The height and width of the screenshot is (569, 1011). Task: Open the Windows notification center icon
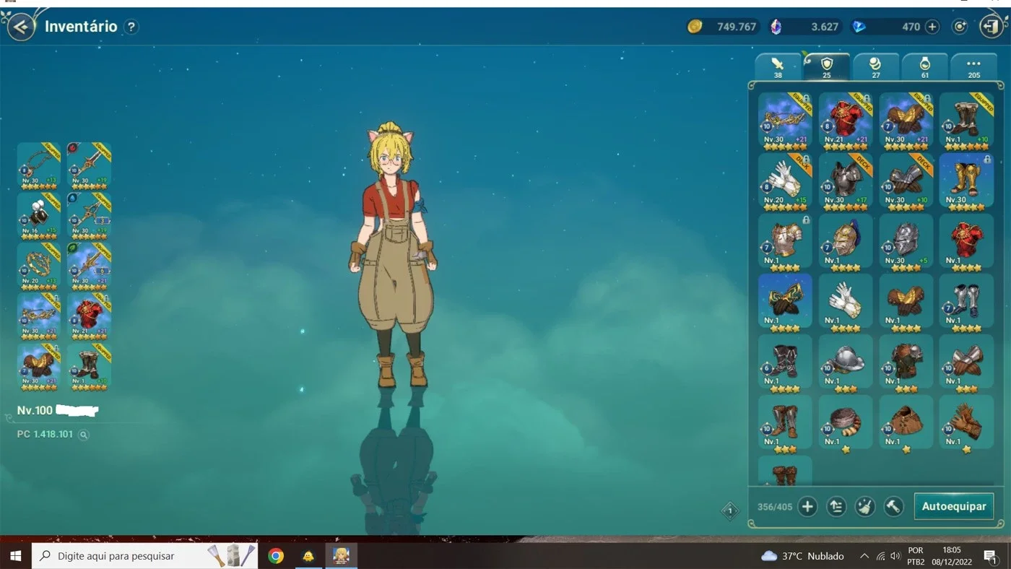(x=991, y=556)
